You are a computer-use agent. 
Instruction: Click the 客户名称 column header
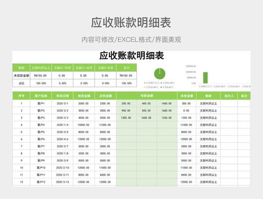[41, 96]
